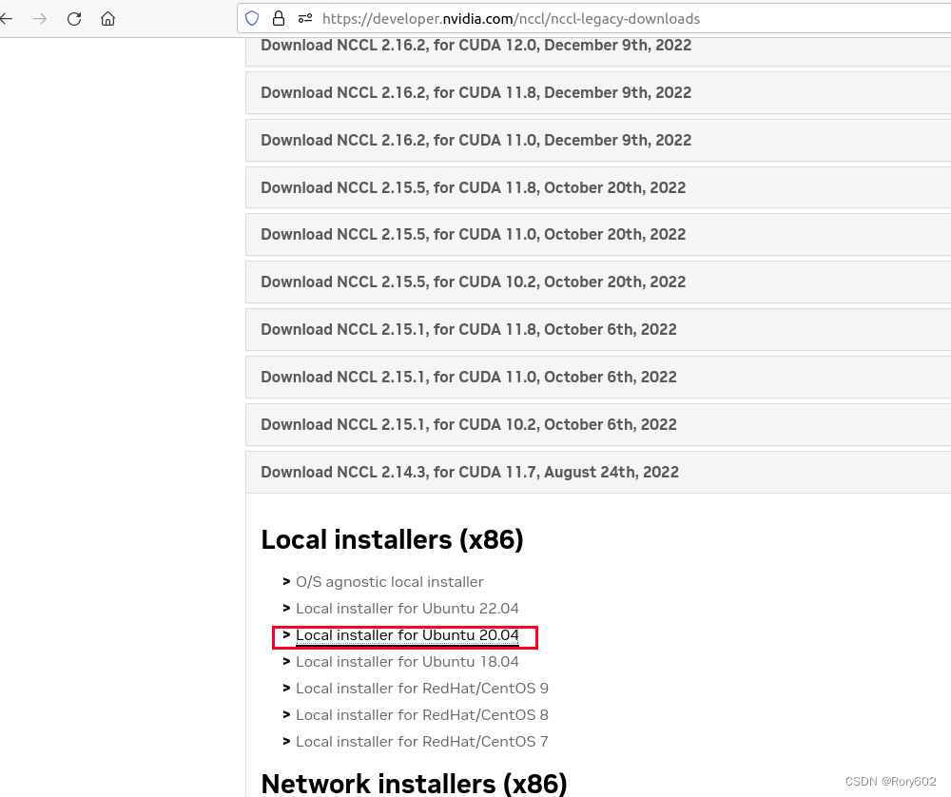Click the Local installer for RedHat/CentOS 9
The image size is (951, 797).
[422, 688]
